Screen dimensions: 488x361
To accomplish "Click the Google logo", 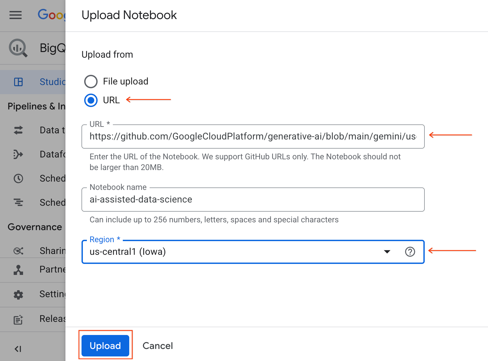I will click(53, 15).
